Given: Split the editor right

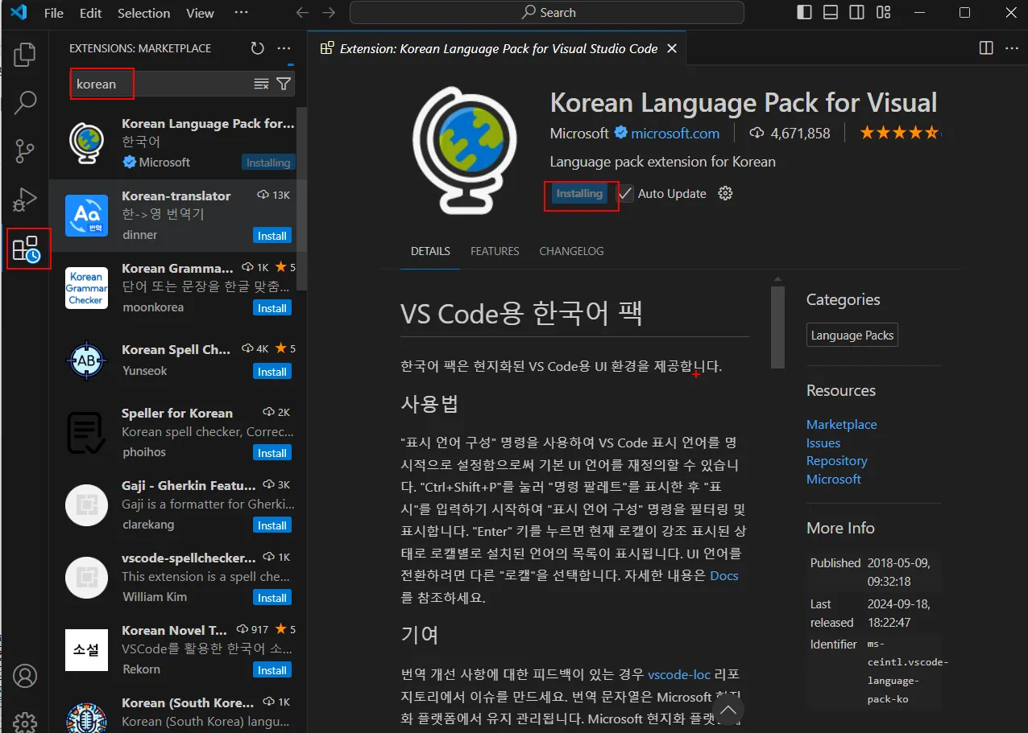Looking at the screenshot, I should tap(986, 48).
